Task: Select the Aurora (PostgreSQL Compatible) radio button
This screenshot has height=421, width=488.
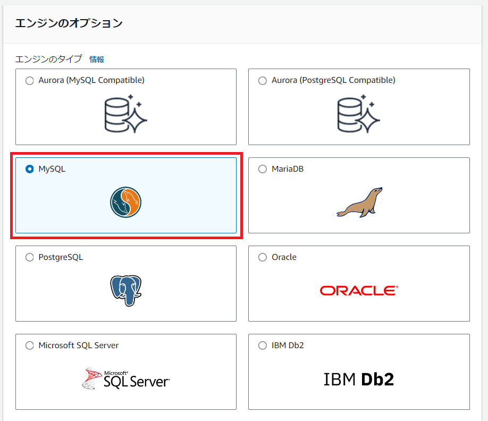Action: [263, 81]
